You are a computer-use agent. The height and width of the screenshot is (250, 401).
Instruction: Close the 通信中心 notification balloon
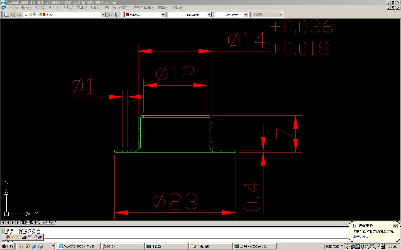395,226
